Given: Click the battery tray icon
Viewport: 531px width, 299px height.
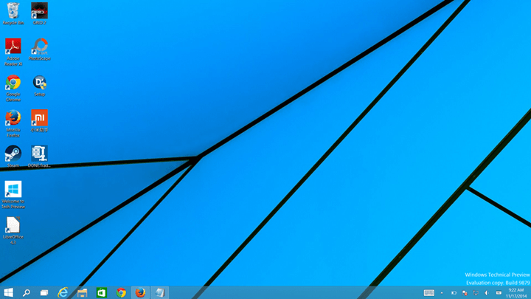Looking at the screenshot, I should [x=454, y=293].
